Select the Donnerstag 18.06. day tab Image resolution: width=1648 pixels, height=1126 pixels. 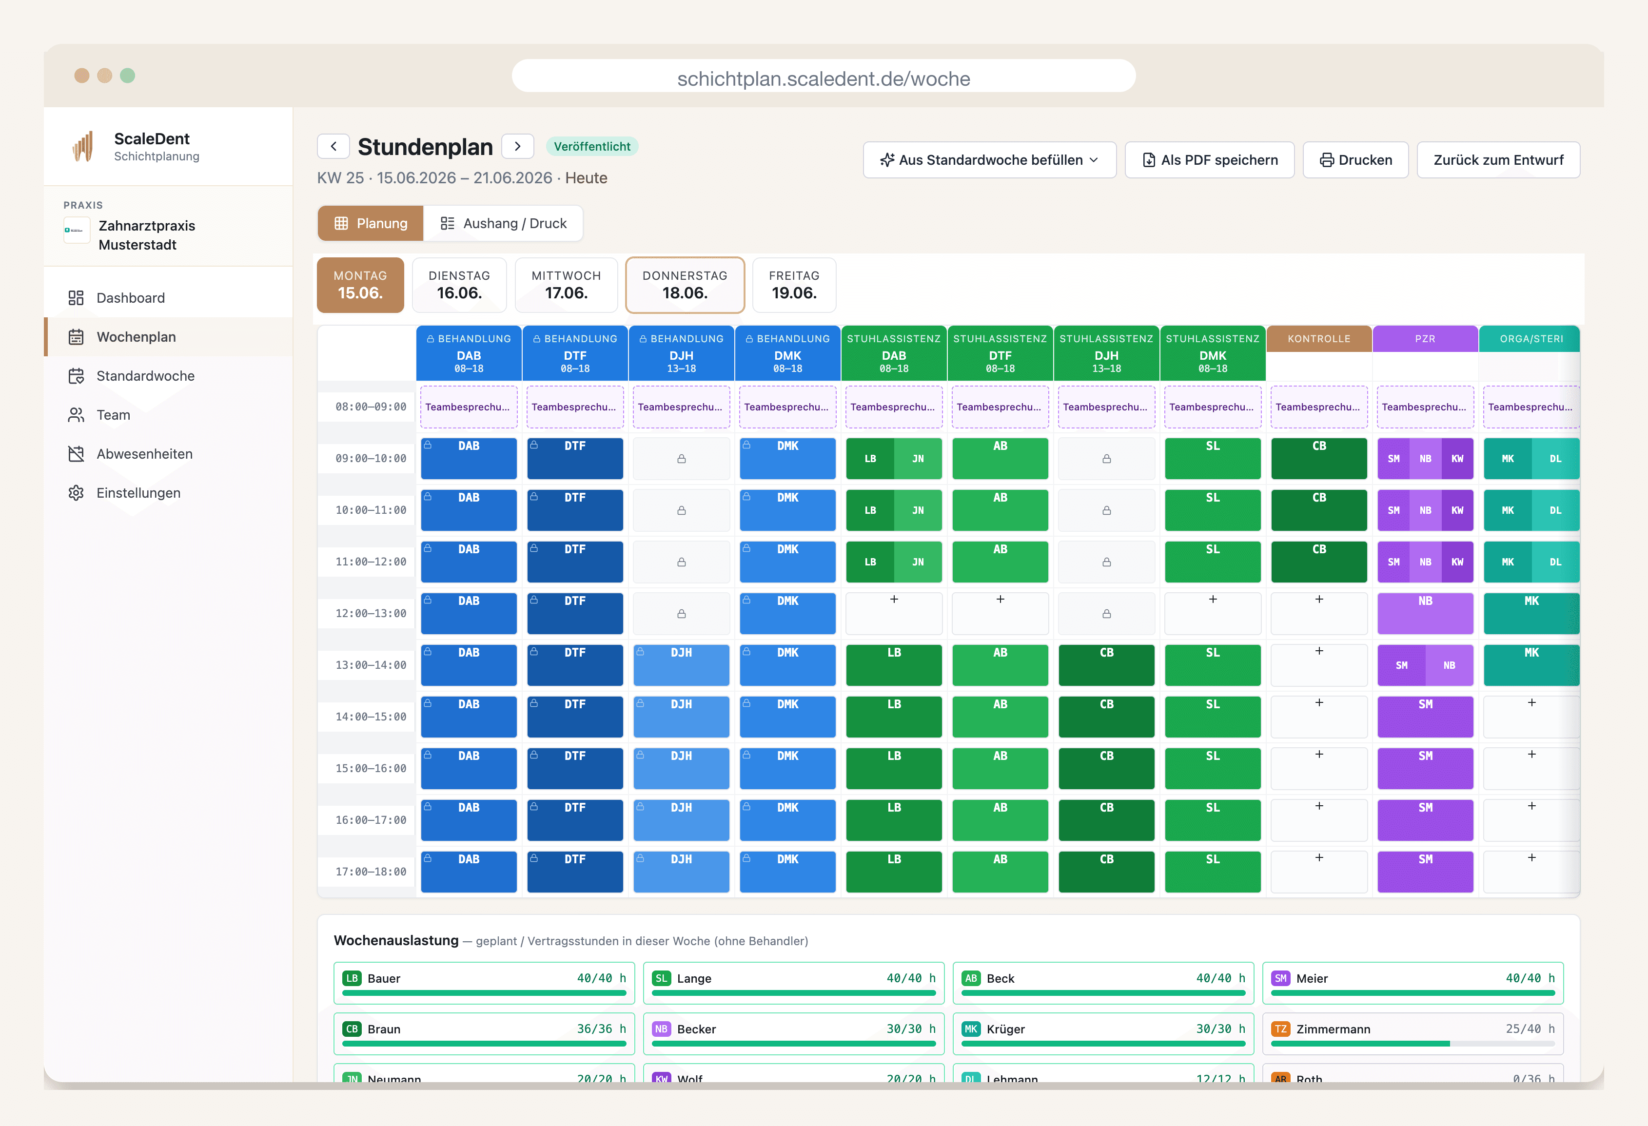tap(685, 285)
